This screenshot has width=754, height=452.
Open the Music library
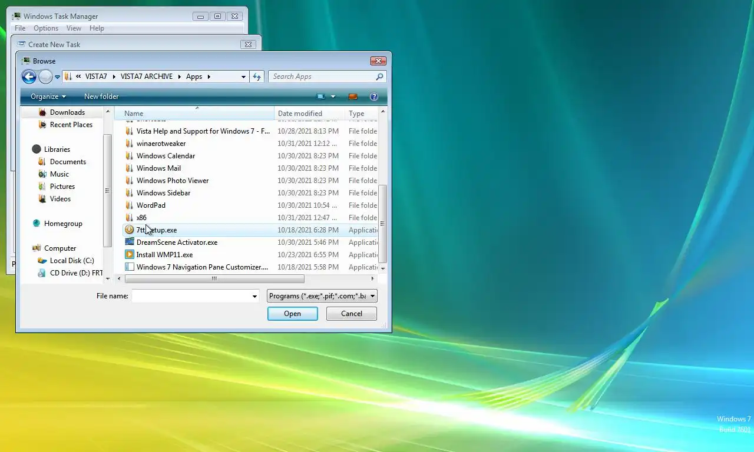point(59,174)
